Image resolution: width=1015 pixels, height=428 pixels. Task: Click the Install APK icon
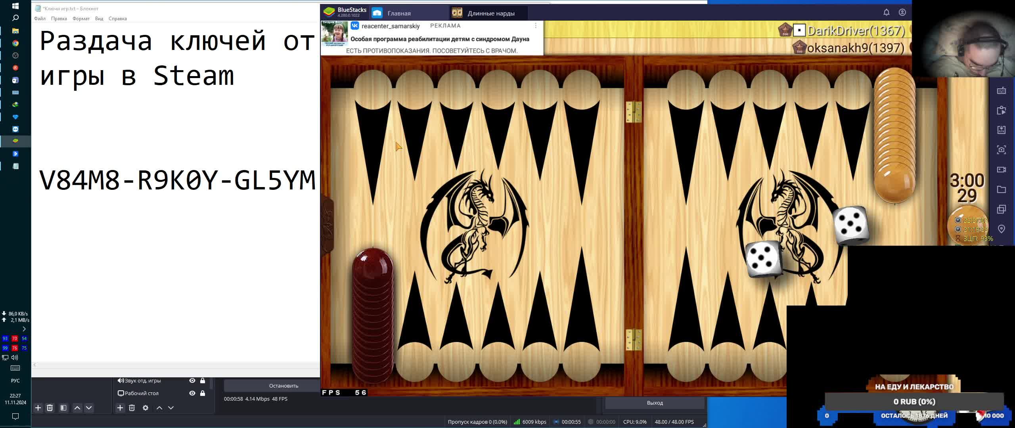(x=1002, y=130)
